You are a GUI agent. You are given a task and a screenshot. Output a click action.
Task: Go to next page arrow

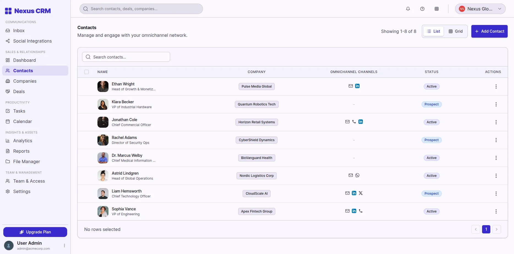[497, 229]
